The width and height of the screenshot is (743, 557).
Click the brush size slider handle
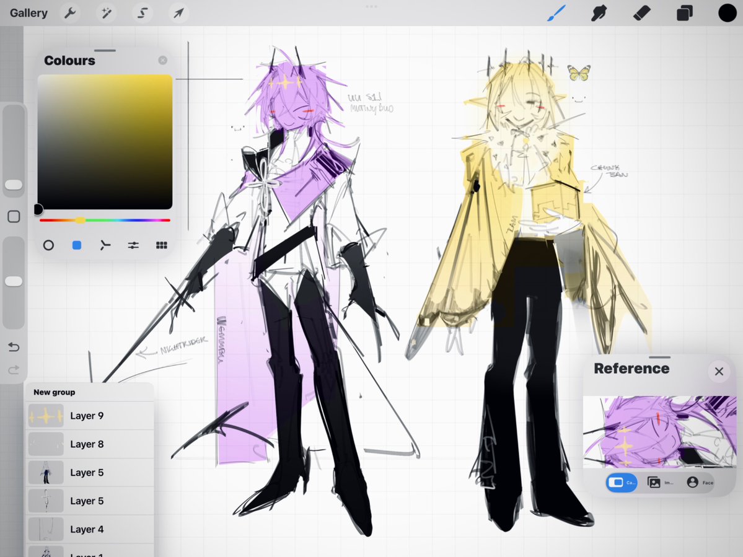(14, 185)
